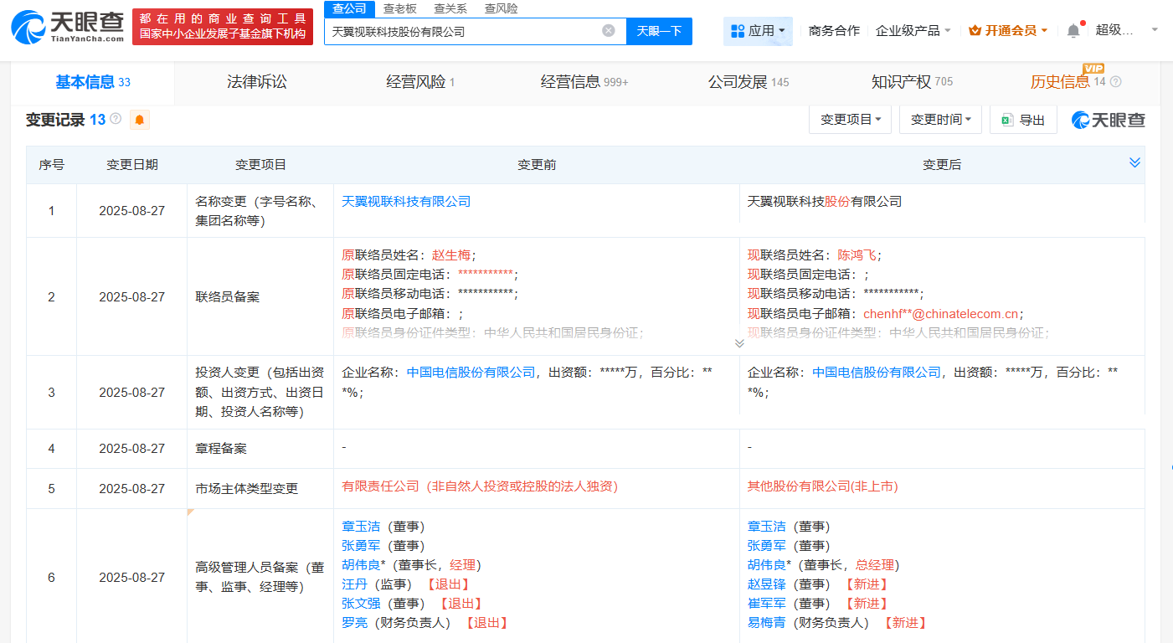Open 张勇军's profile in 变更后 column
The height and width of the screenshot is (643, 1173).
(767, 546)
